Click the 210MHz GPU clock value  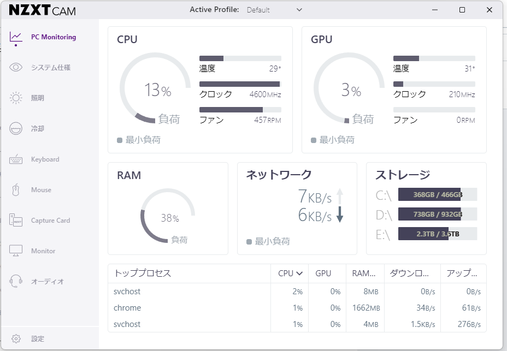(x=462, y=94)
